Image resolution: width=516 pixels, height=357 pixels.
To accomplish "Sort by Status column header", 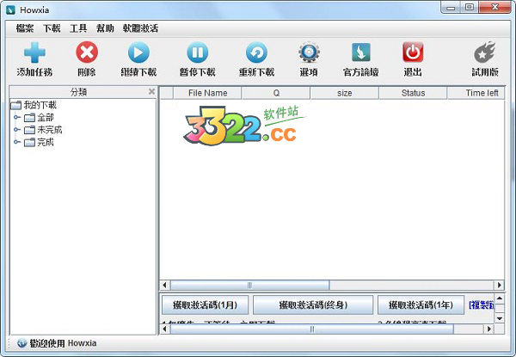I will (413, 93).
